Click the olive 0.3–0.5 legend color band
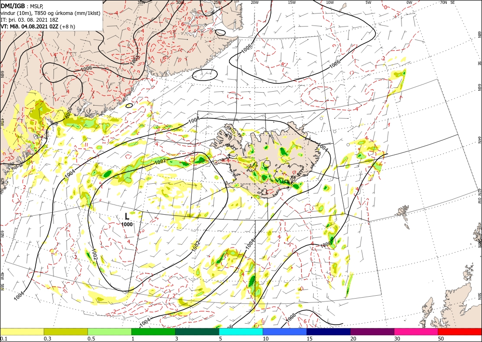 66,331
